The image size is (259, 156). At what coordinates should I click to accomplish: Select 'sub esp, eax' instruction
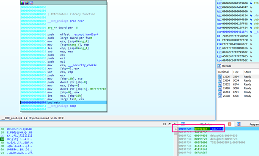pyautogui.click(x=60, y=52)
